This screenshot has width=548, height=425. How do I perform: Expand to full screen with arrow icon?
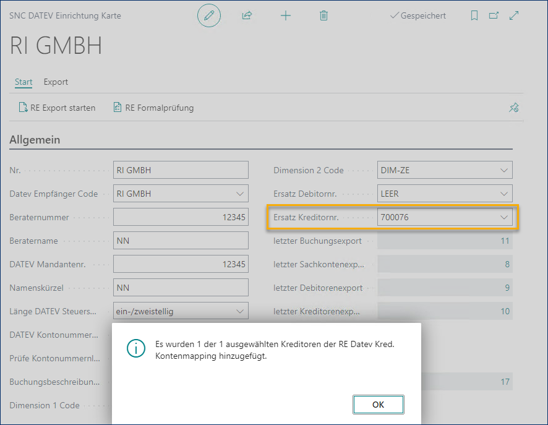pyautogui.click(x=513, y=15)
